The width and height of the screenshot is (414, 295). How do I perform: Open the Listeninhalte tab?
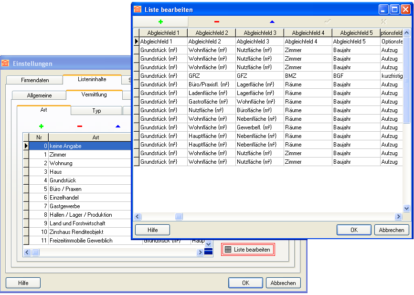pos(92,79)
